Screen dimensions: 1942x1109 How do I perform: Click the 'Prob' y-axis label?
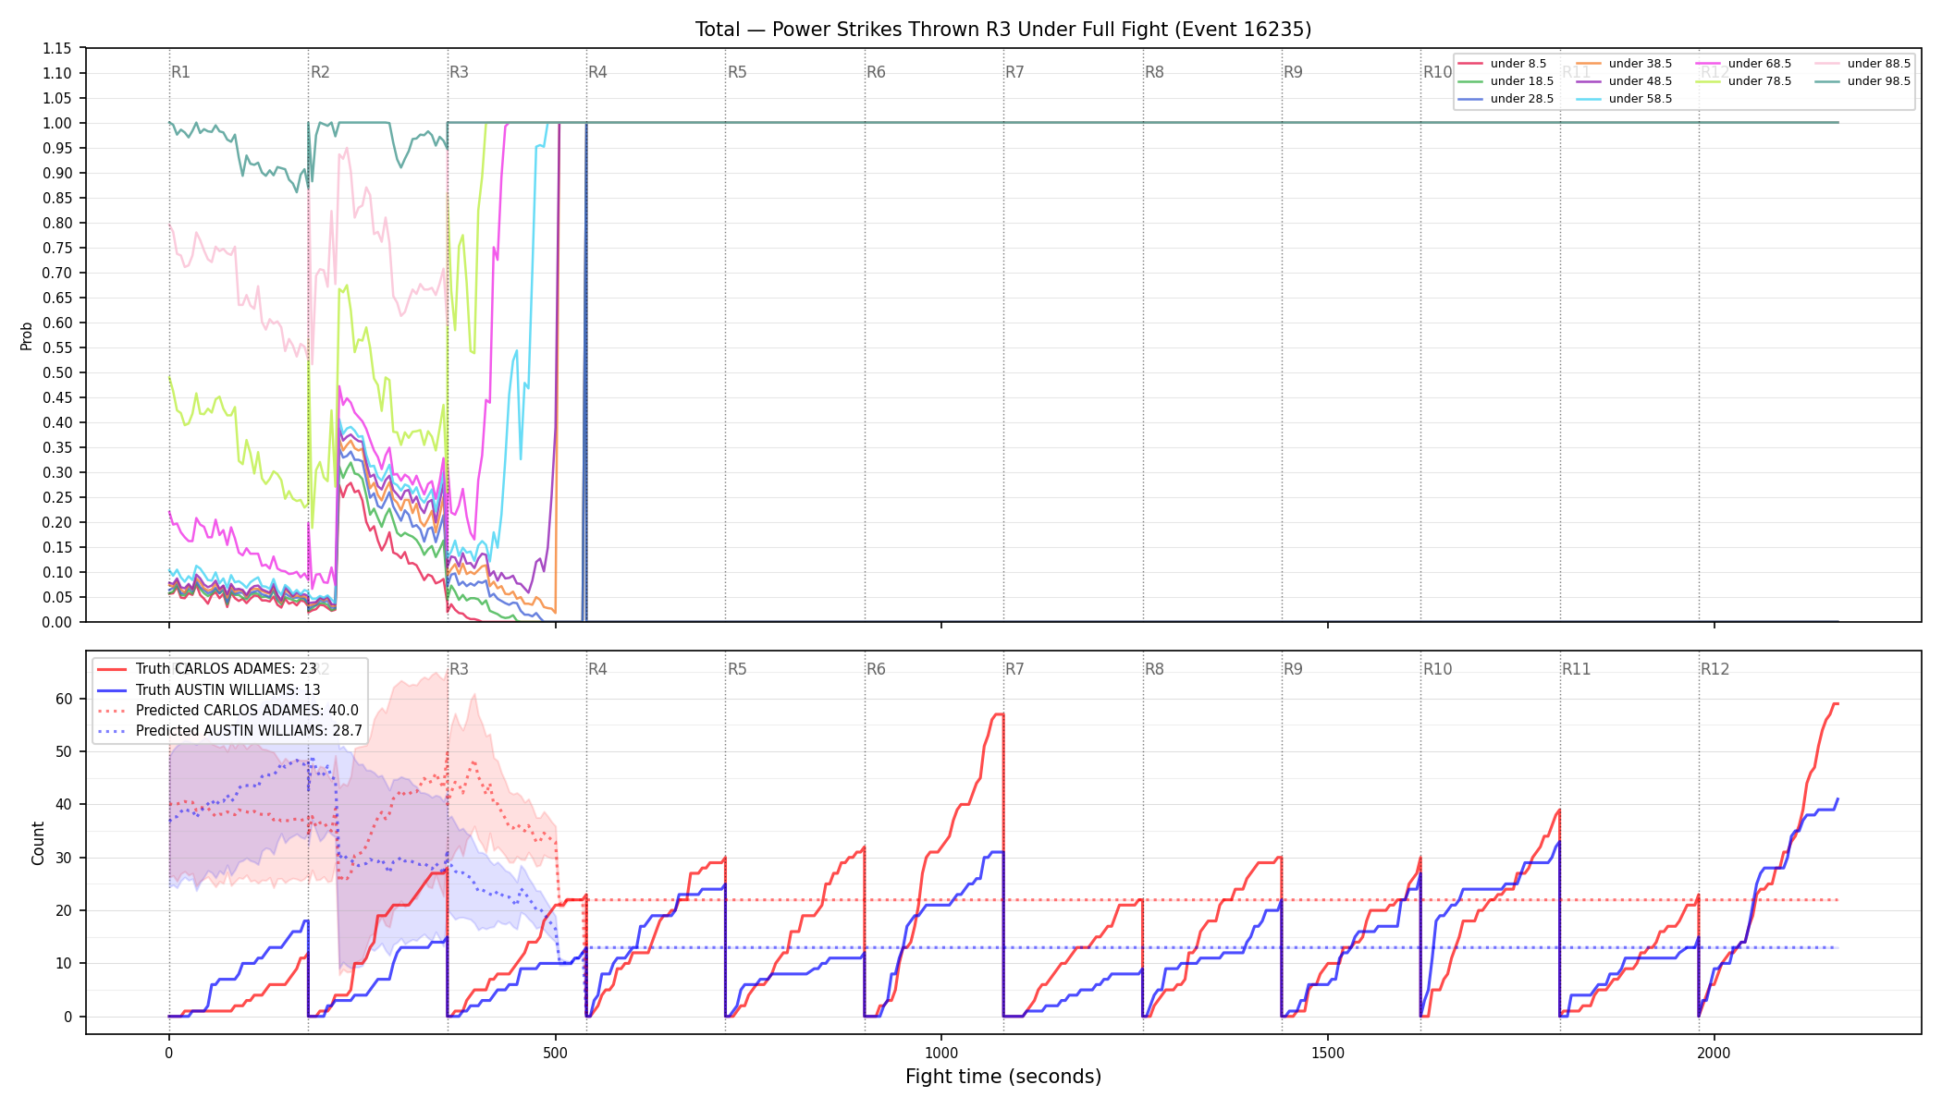click(x=27, y=335)
